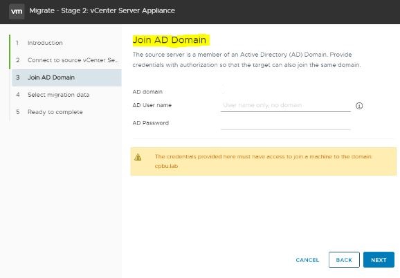This screenshot has width=400, height=278.
Task: Click the warning triangle icon
Action: pos(138,157)
